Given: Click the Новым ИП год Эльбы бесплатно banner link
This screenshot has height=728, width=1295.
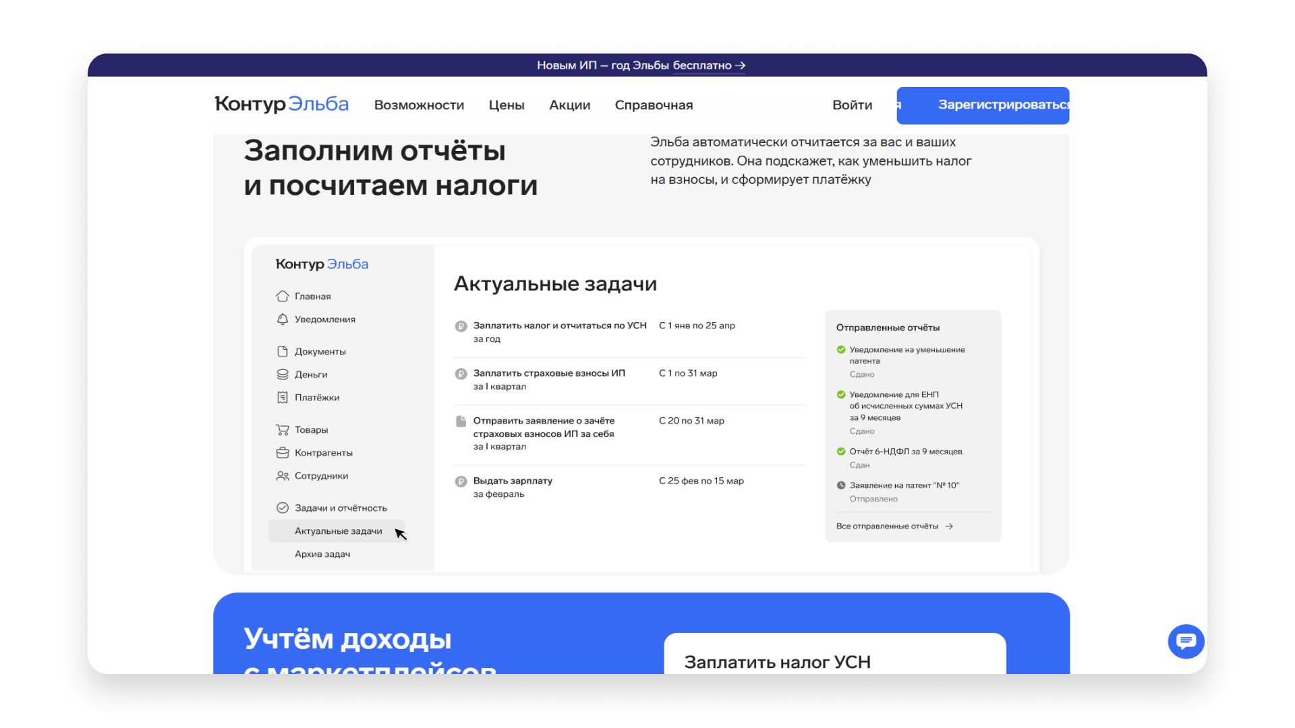Looking at the screenshot, I should click(641, 65).
